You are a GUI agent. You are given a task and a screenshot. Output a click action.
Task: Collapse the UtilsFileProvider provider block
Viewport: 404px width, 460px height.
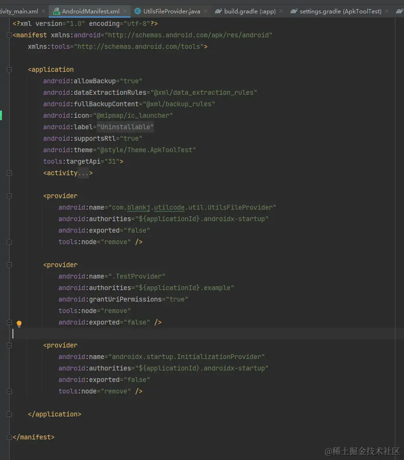coord(9,196)
